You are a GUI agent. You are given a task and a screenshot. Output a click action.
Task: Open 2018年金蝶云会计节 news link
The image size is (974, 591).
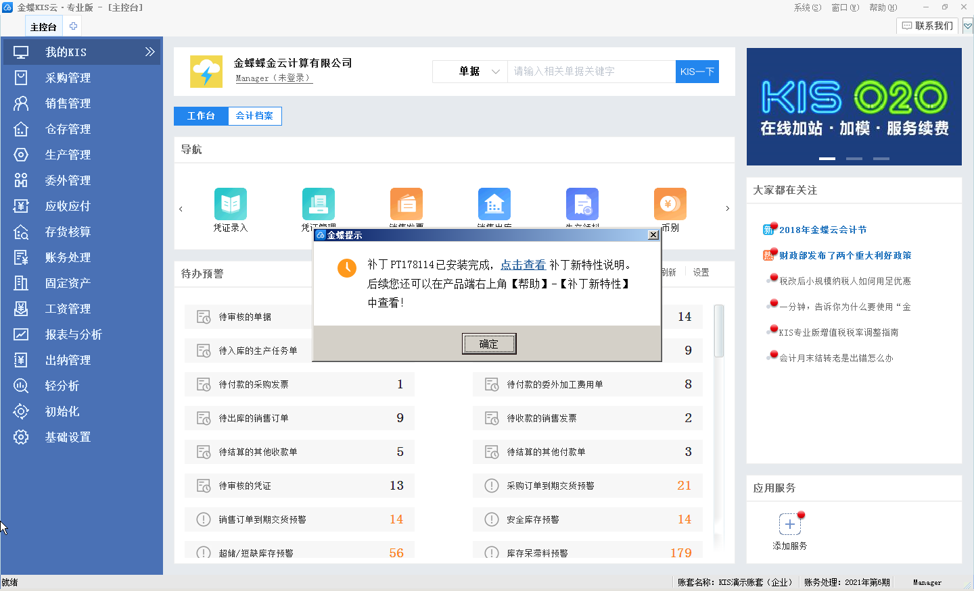pos(822,230)
